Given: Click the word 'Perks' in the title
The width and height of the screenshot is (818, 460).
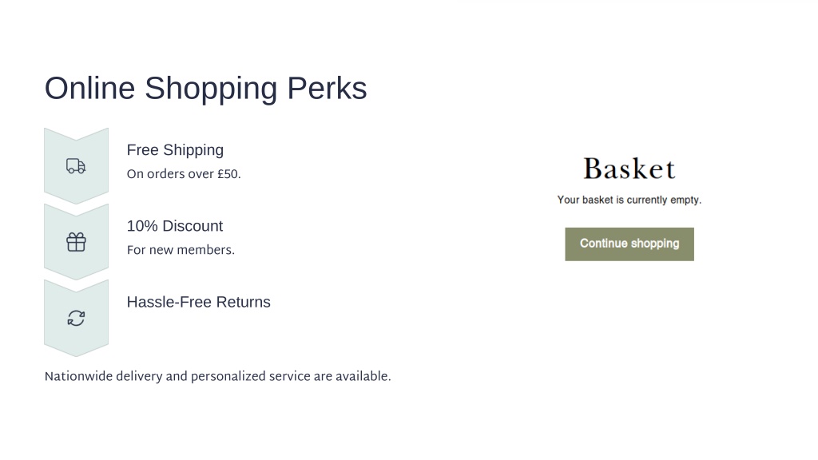Looking at the screenshot, I should pyautogui.click(x=327, y=88).
